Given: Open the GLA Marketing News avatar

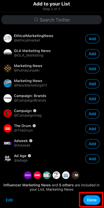Looking at the screenshot, I should pos(8,53).
